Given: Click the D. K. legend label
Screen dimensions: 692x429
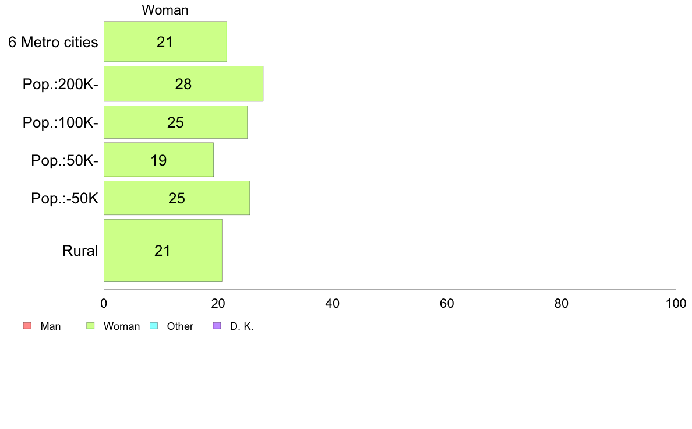Looking at the screenshot, I should coord(242,326).
